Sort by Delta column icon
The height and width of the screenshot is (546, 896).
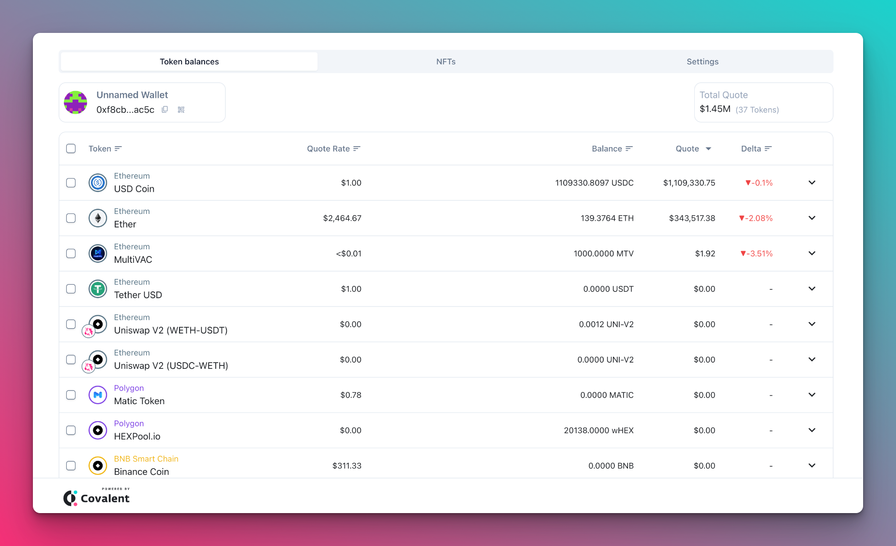click(768, 149)
